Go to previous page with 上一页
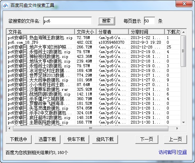195x163 pixels. click(x=175, y=139)
